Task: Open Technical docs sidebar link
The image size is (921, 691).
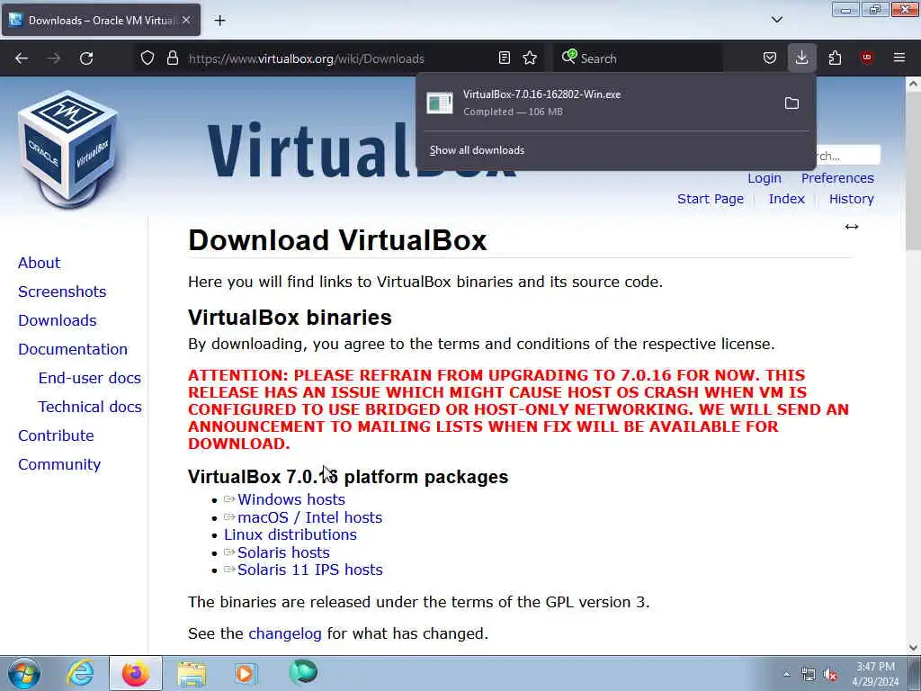Action: click(x=90, y=407)
